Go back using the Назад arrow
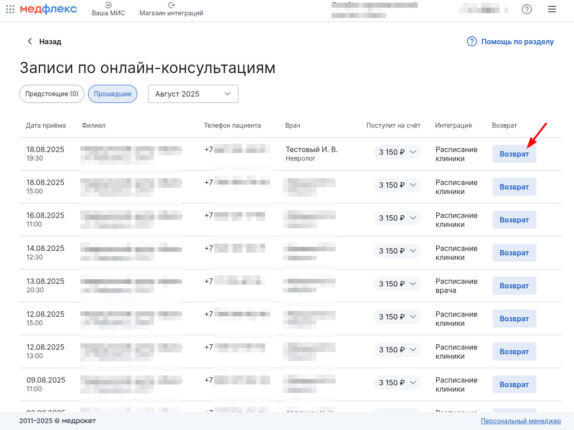This screenshot has height=430, width=574. (x=44, y=42)
